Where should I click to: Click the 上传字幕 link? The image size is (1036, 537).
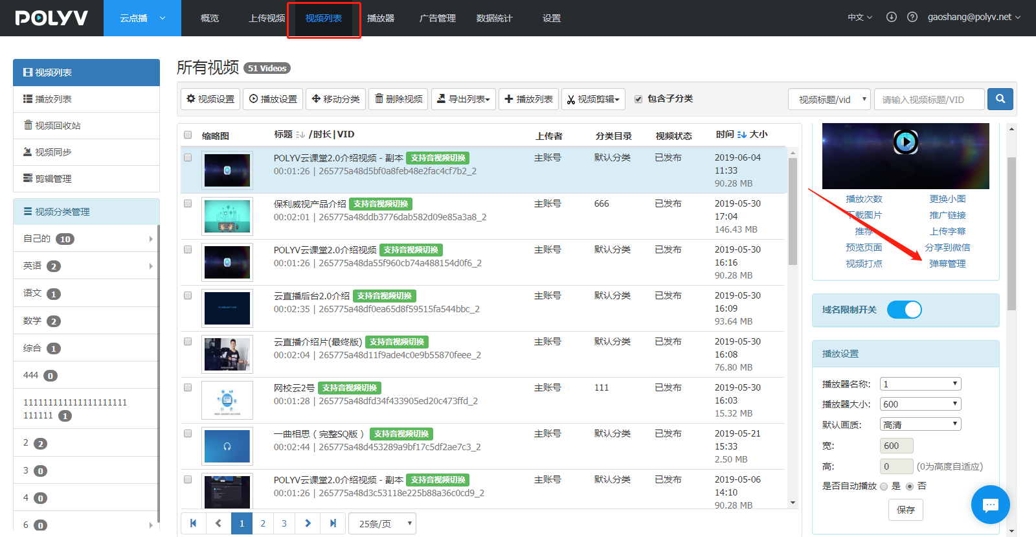947,231
